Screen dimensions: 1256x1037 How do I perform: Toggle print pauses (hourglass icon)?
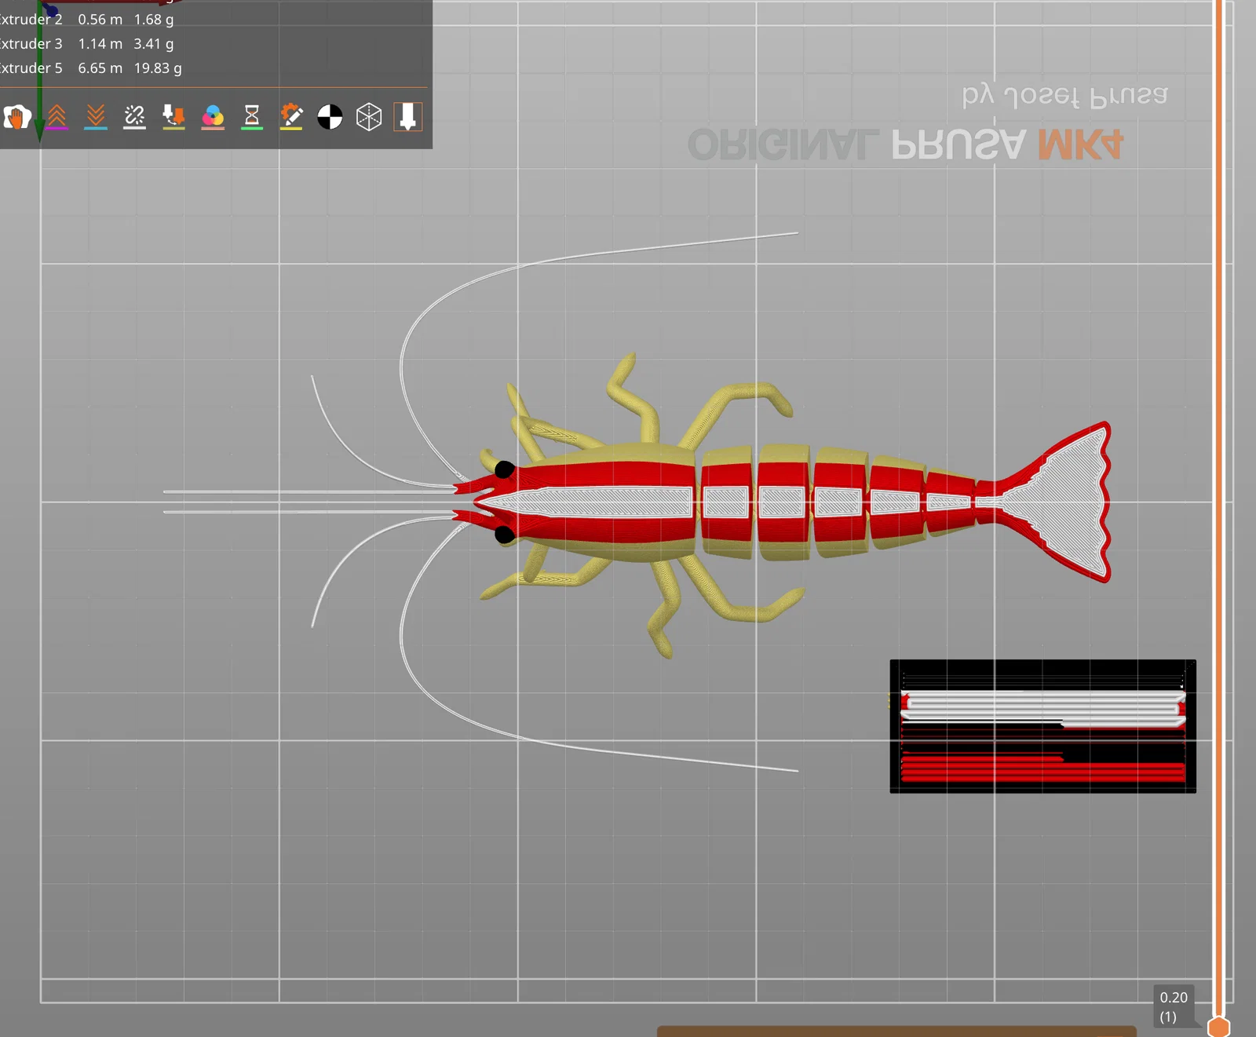pyautogui.click(x=252, y=117)
